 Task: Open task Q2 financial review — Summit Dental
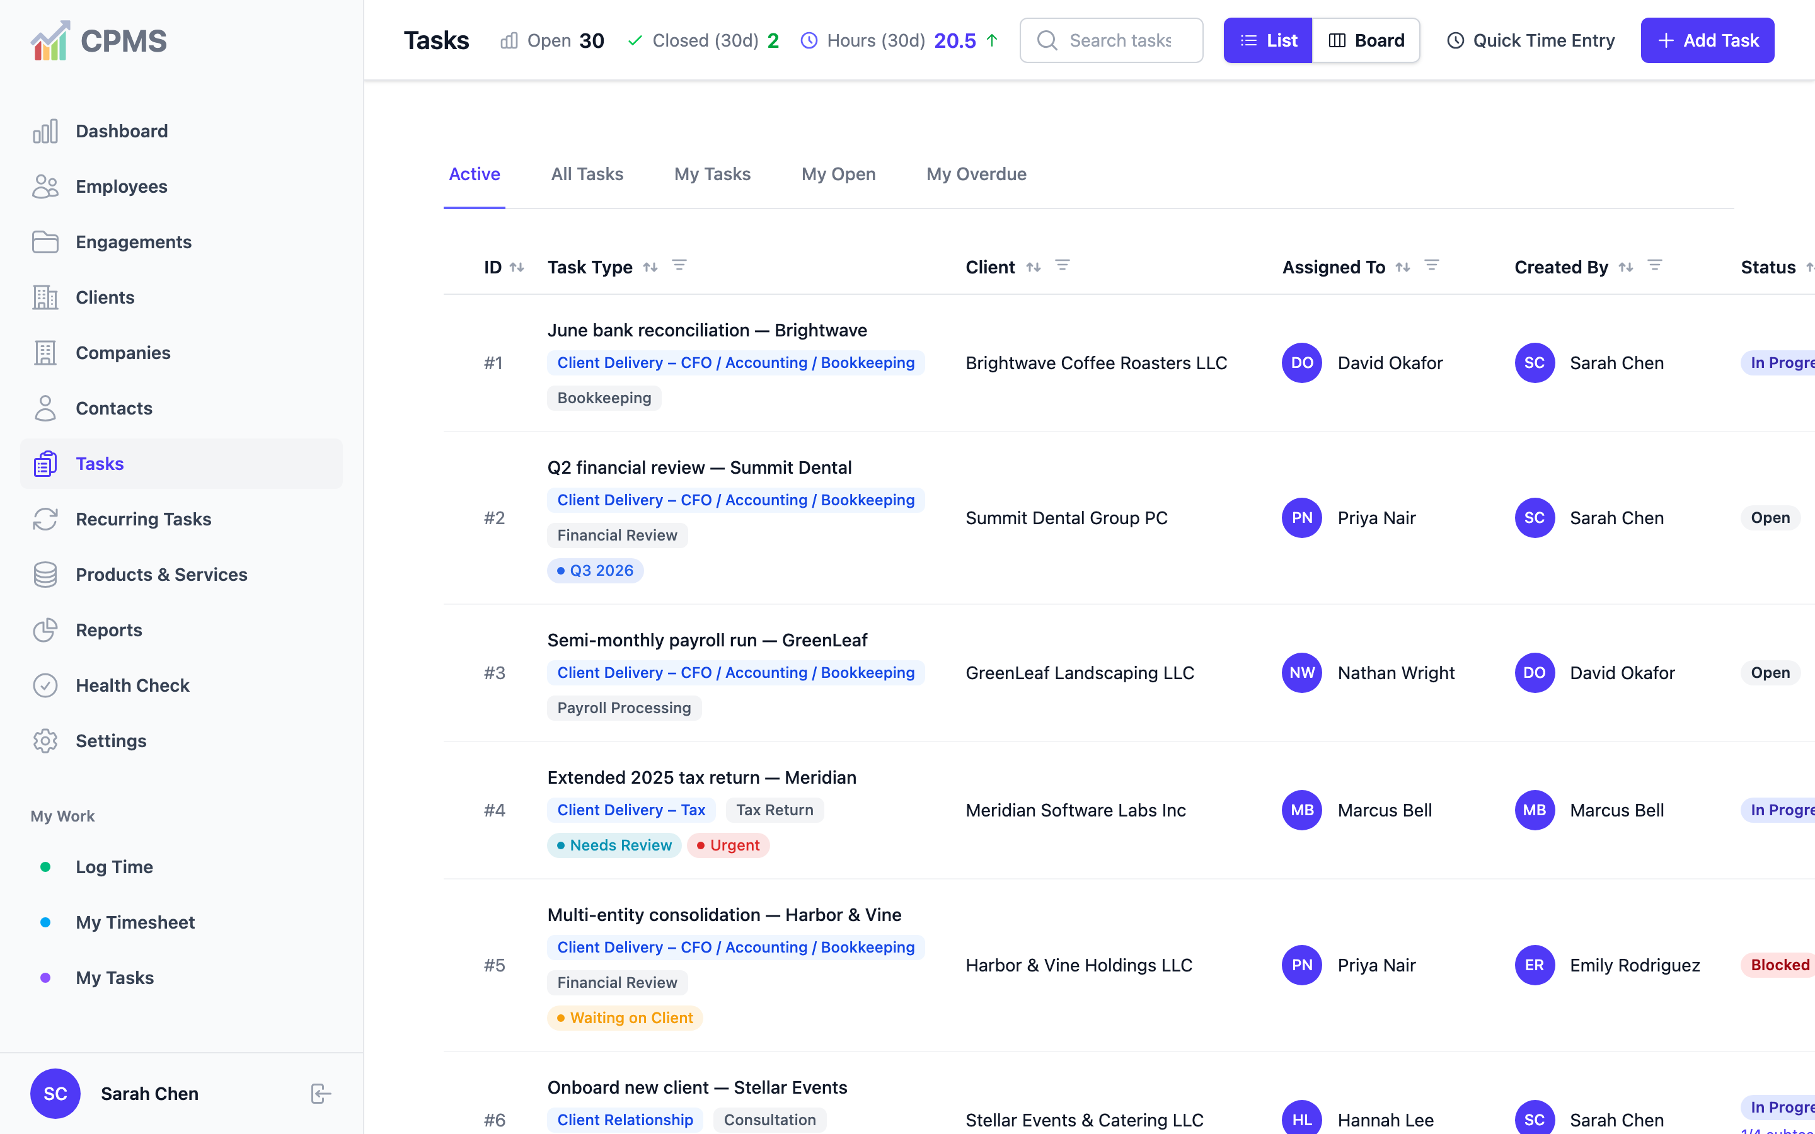[x=700, y=468]
